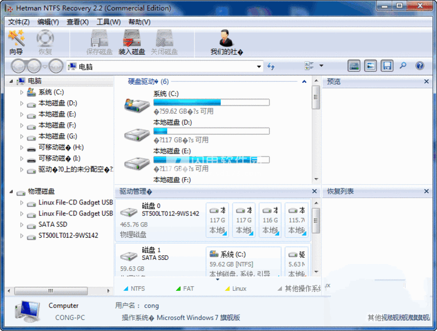The height and width of the screenshot is (331, 437).
Task: Open the 编辑(Y) menu
Action: pyautogui.click(x=48, y=22)
